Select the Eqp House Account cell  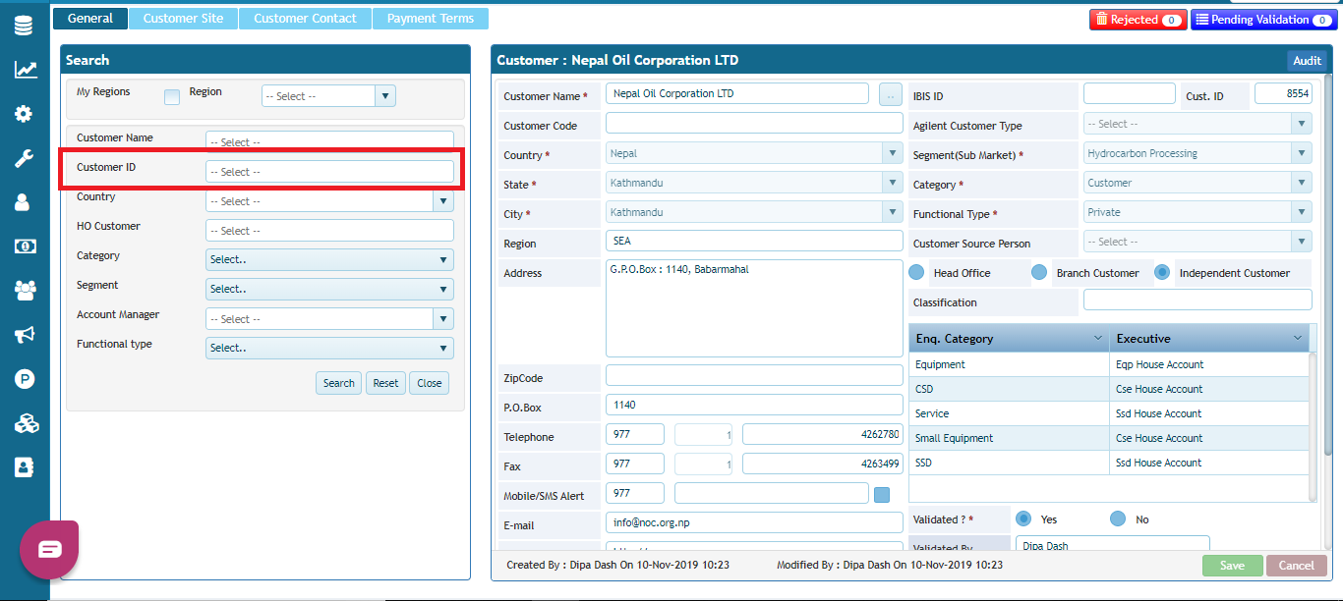(x=1209, y=364)
